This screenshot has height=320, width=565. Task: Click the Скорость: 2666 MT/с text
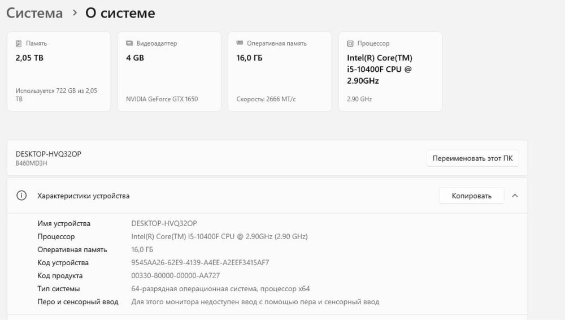point(266,99)
